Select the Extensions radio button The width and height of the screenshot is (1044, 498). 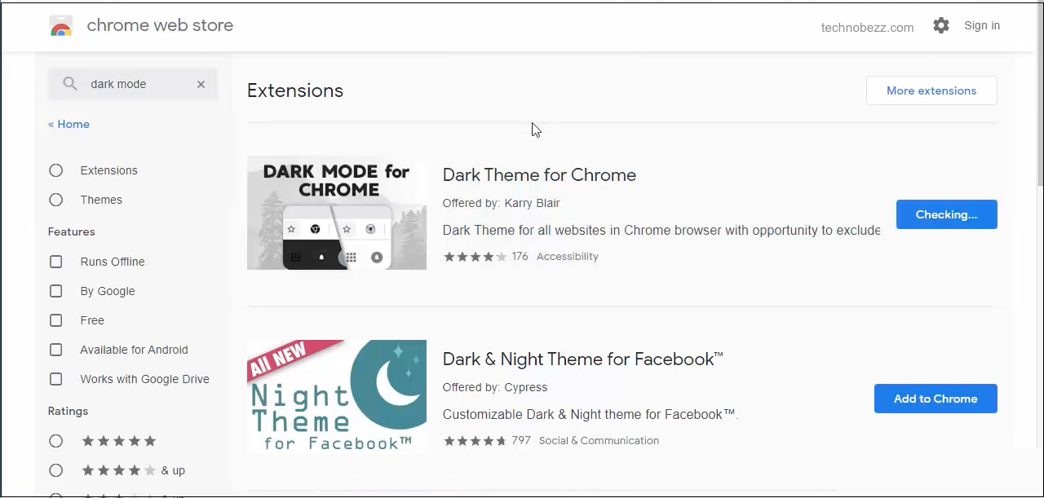coord(55,170)
